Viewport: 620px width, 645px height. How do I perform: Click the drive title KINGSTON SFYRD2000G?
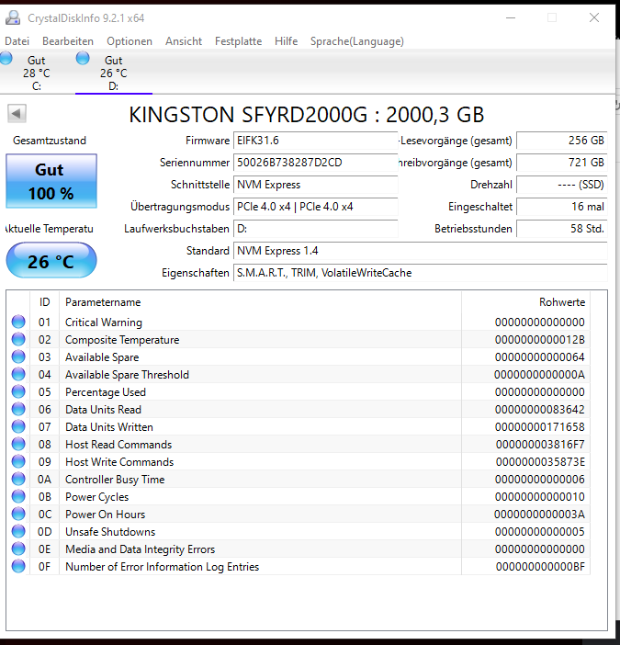pos(306,114)
